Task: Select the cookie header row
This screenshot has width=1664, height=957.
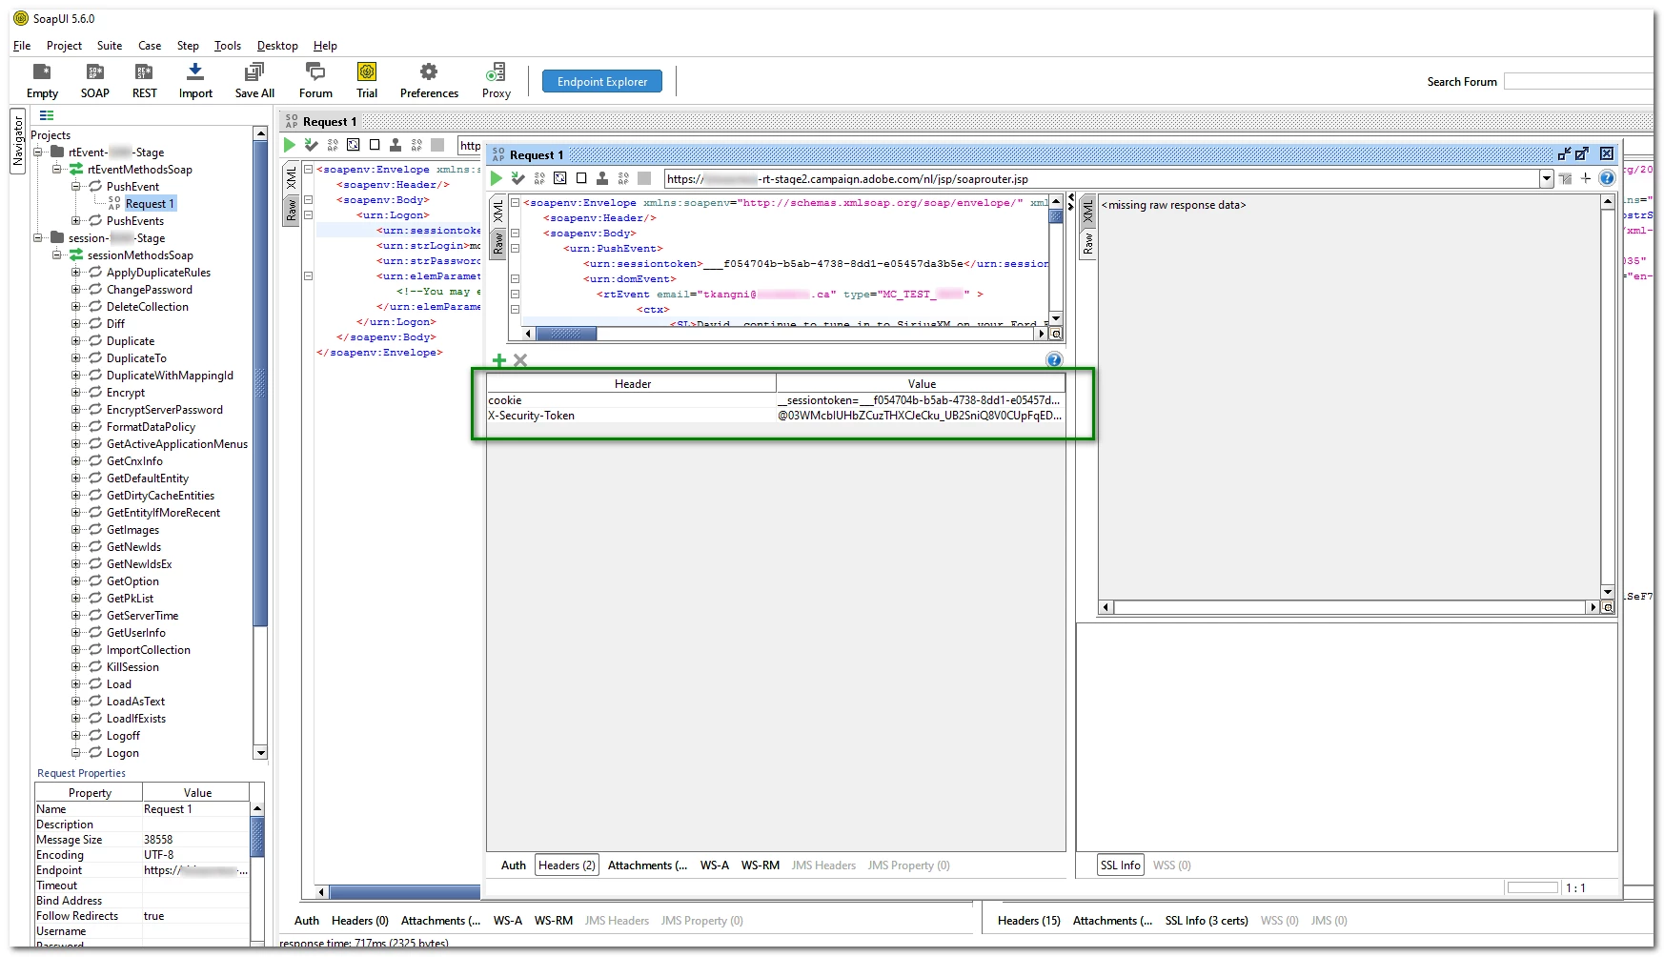Action: [776, 400]
